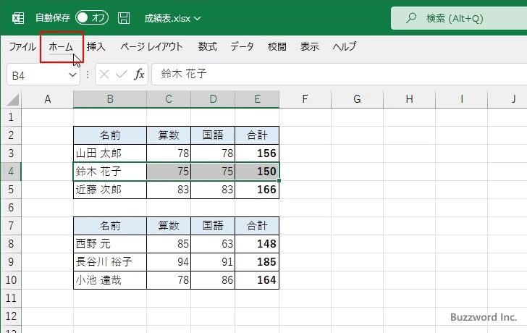Click the 名前 header cell in row 2
527x333 pixels.
110,135
